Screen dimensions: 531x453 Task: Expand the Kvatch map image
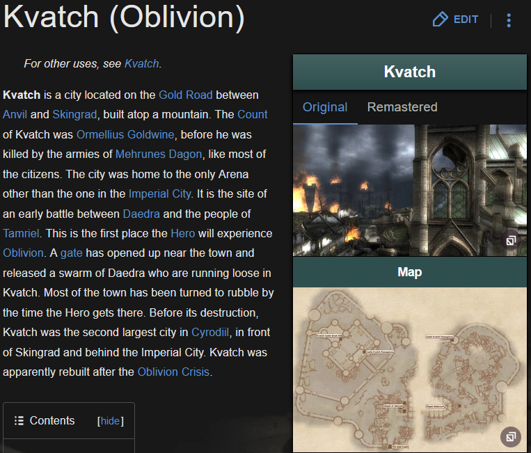(x=511, y=437)
